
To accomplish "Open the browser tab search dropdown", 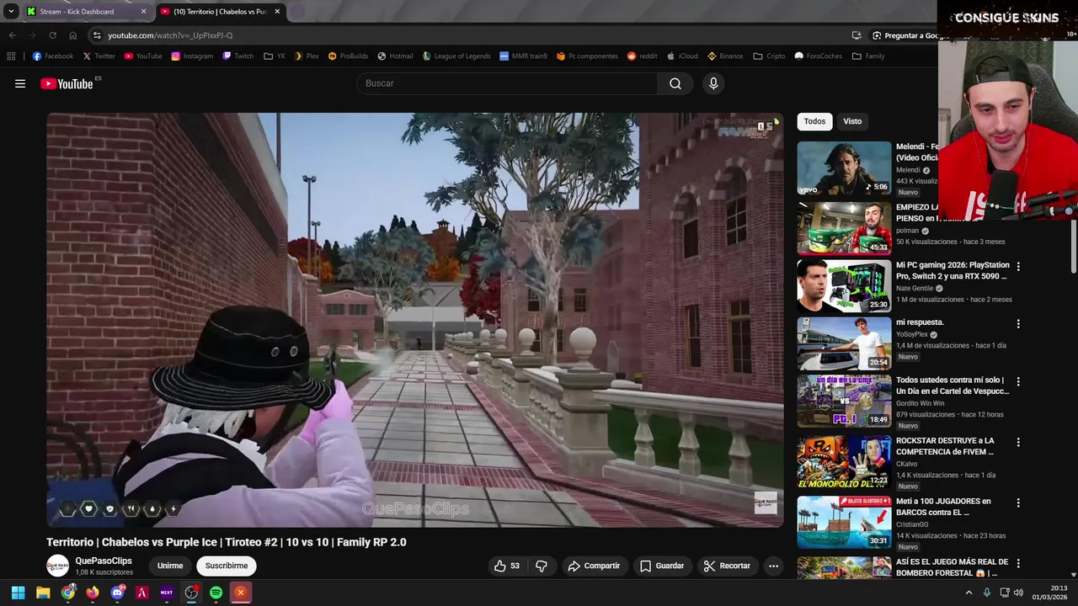I will tap(11, 12).
